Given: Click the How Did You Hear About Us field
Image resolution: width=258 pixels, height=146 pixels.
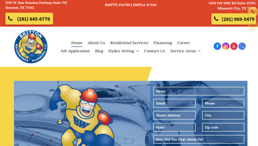Looking at the screenshot, I should (199, 139).
